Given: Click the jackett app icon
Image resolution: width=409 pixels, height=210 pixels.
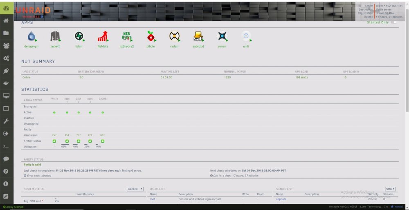Looking at the screenshot, I should [x=55, y=36].
